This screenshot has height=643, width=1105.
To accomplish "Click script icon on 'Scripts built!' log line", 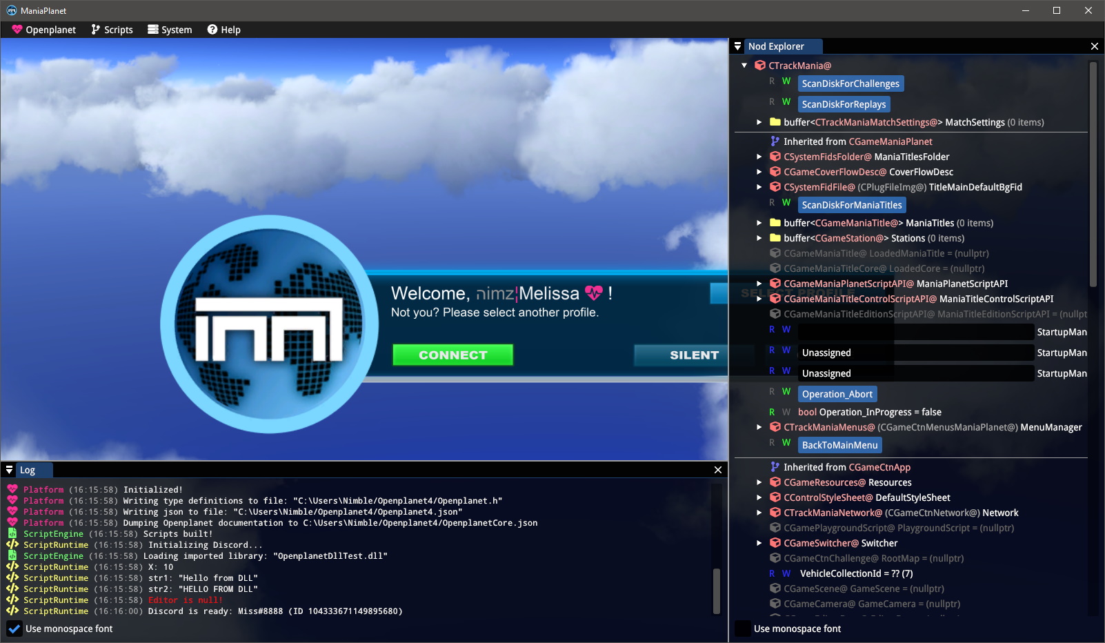I will pos(12,534).
